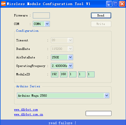The image size is (126, 125).
Task: Click the OperatingFrequecy label
Action: coord(31,66)
